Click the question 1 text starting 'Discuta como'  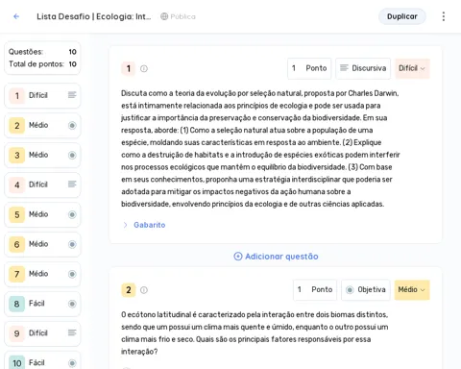[260, 149]
